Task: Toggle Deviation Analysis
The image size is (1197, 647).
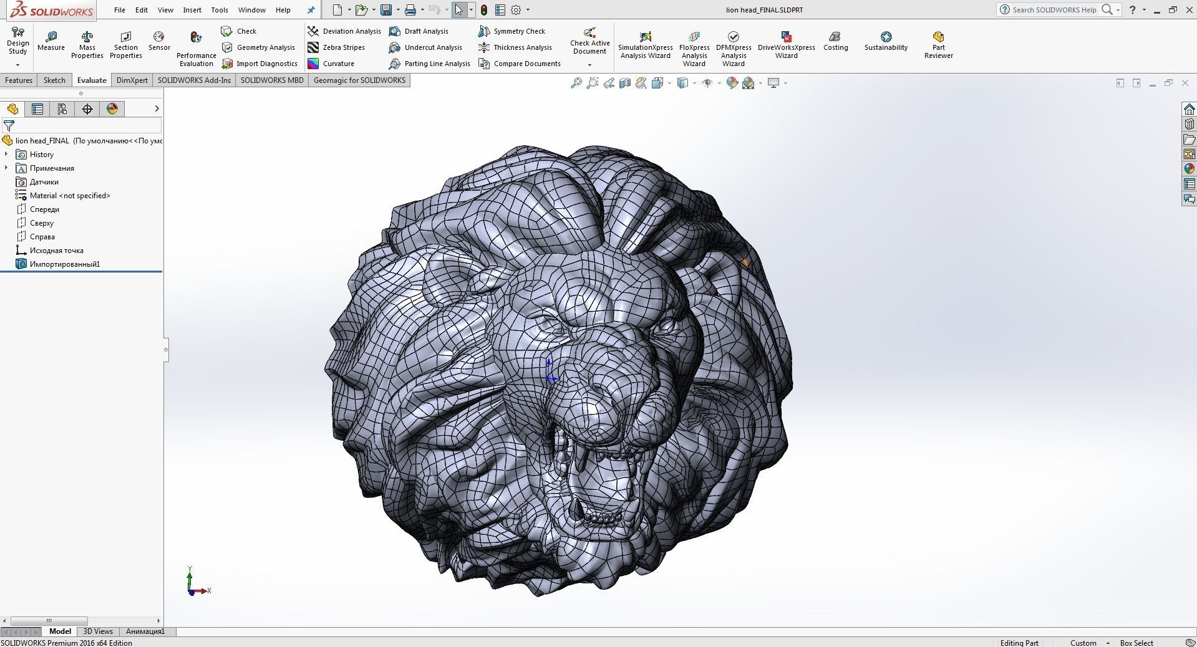Action: (344, 31)
